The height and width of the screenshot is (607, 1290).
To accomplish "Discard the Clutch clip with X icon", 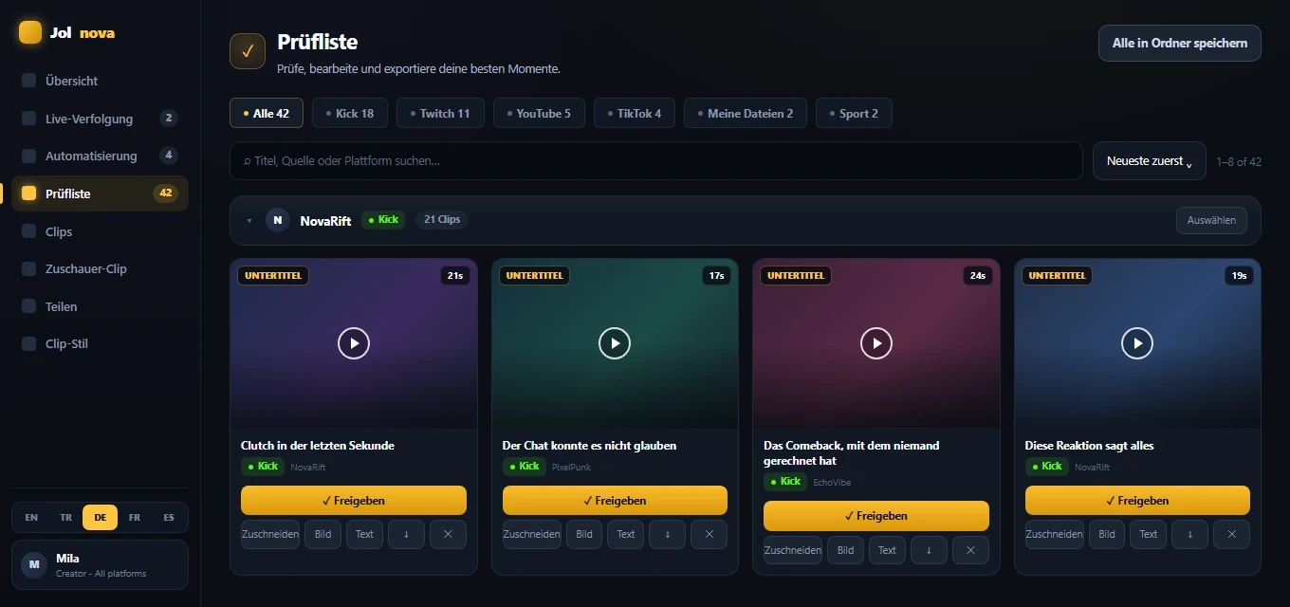I will point(448,534).
